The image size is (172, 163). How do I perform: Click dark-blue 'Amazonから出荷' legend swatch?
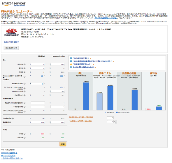[x=117, y=112]
